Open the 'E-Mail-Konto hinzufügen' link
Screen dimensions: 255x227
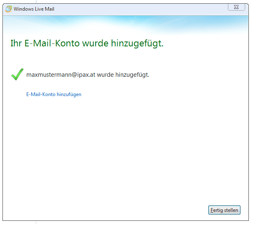click(x=54, y=94)
